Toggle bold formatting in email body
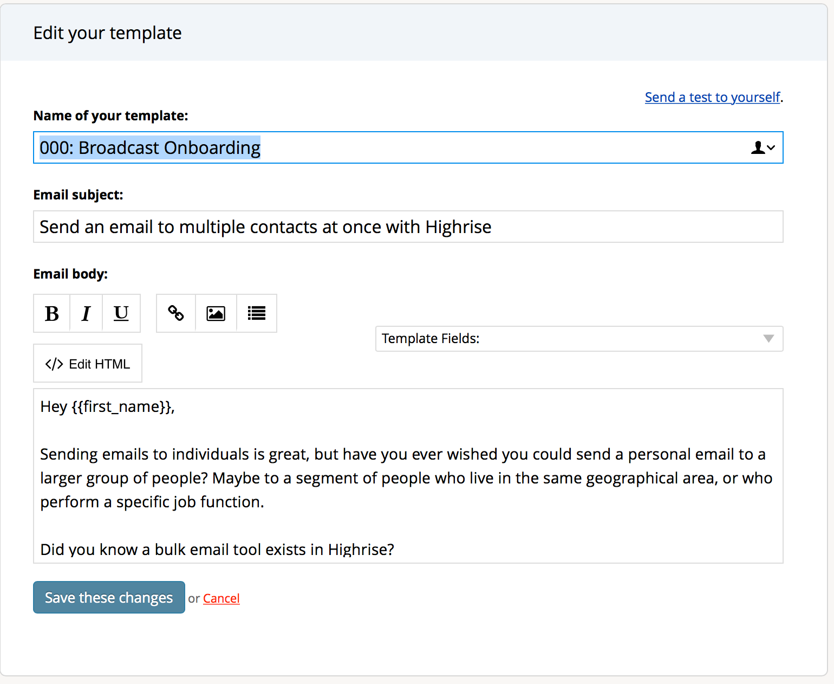Viewport: 834px width, 684px height. (x=52, y=313)
